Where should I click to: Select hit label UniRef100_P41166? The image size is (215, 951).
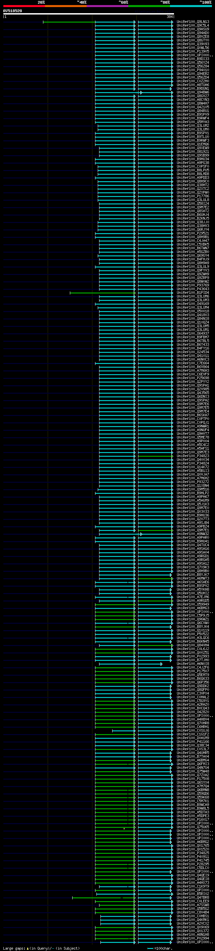[192, 742]
